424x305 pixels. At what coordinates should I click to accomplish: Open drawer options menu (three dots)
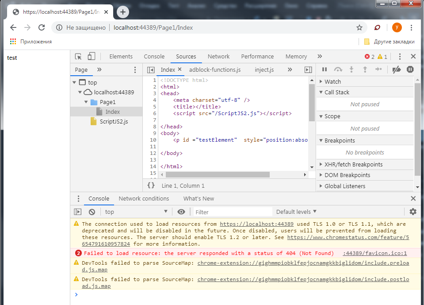pyautogui.click(x=78, y=199)
